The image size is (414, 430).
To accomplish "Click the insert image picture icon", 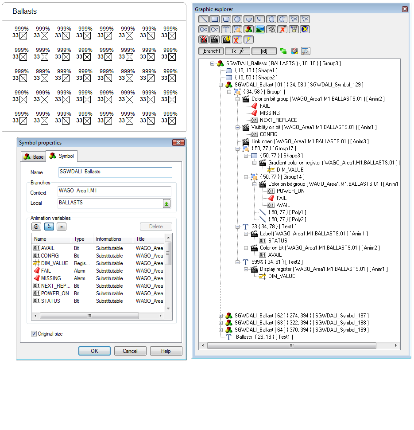I will click(260, 29).
